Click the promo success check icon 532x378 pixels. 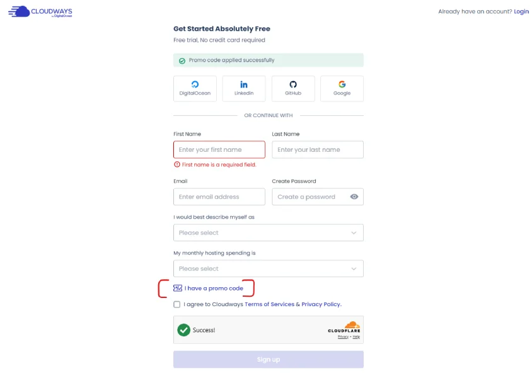tap(182, 60)
